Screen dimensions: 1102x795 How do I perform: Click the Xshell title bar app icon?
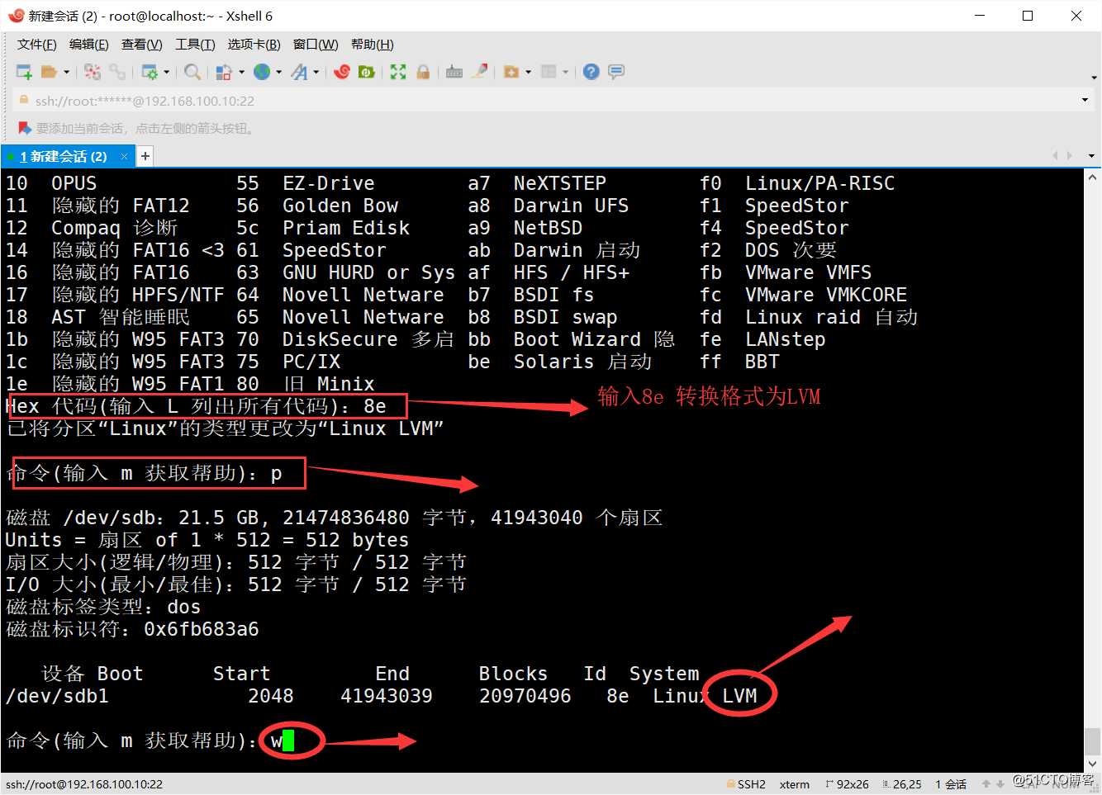point(16,16)
